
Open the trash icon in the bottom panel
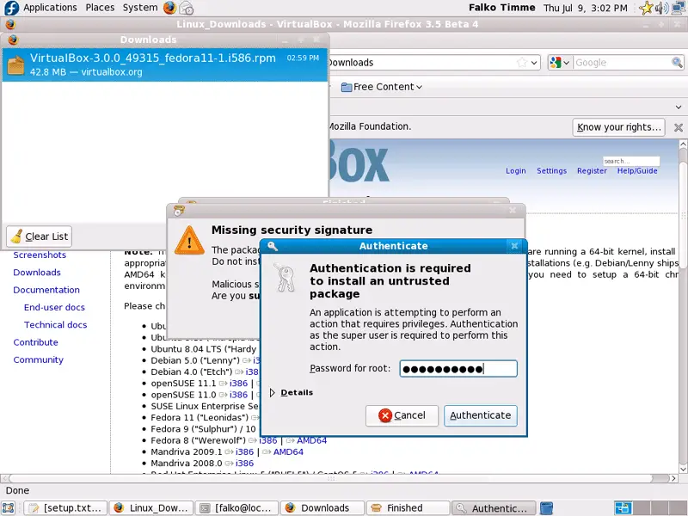click(x=546, y=508)
